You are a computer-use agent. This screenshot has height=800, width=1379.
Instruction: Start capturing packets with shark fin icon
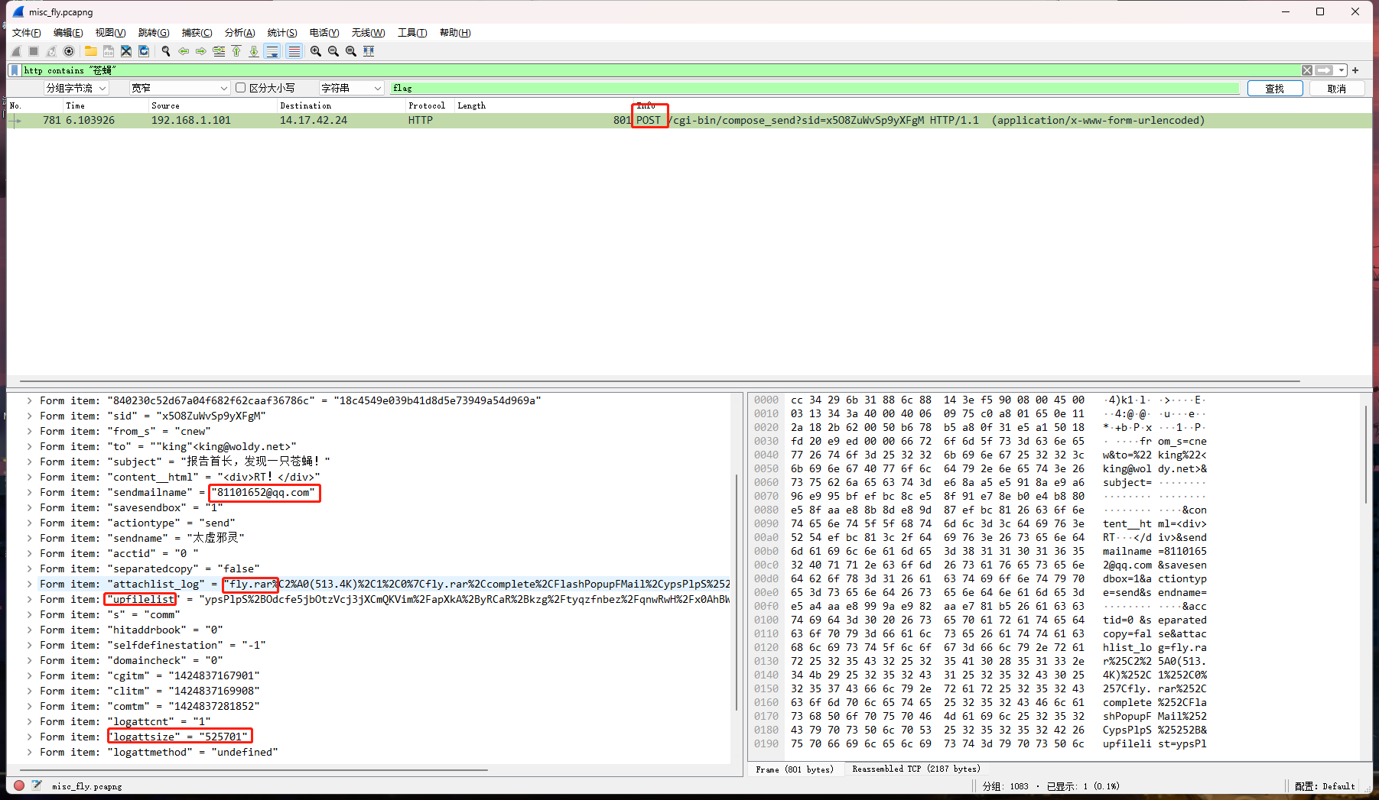pyautogui.click(x=16, y=51)
